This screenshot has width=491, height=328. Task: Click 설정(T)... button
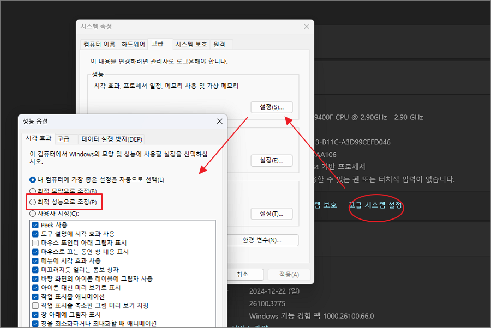(272, 214)
